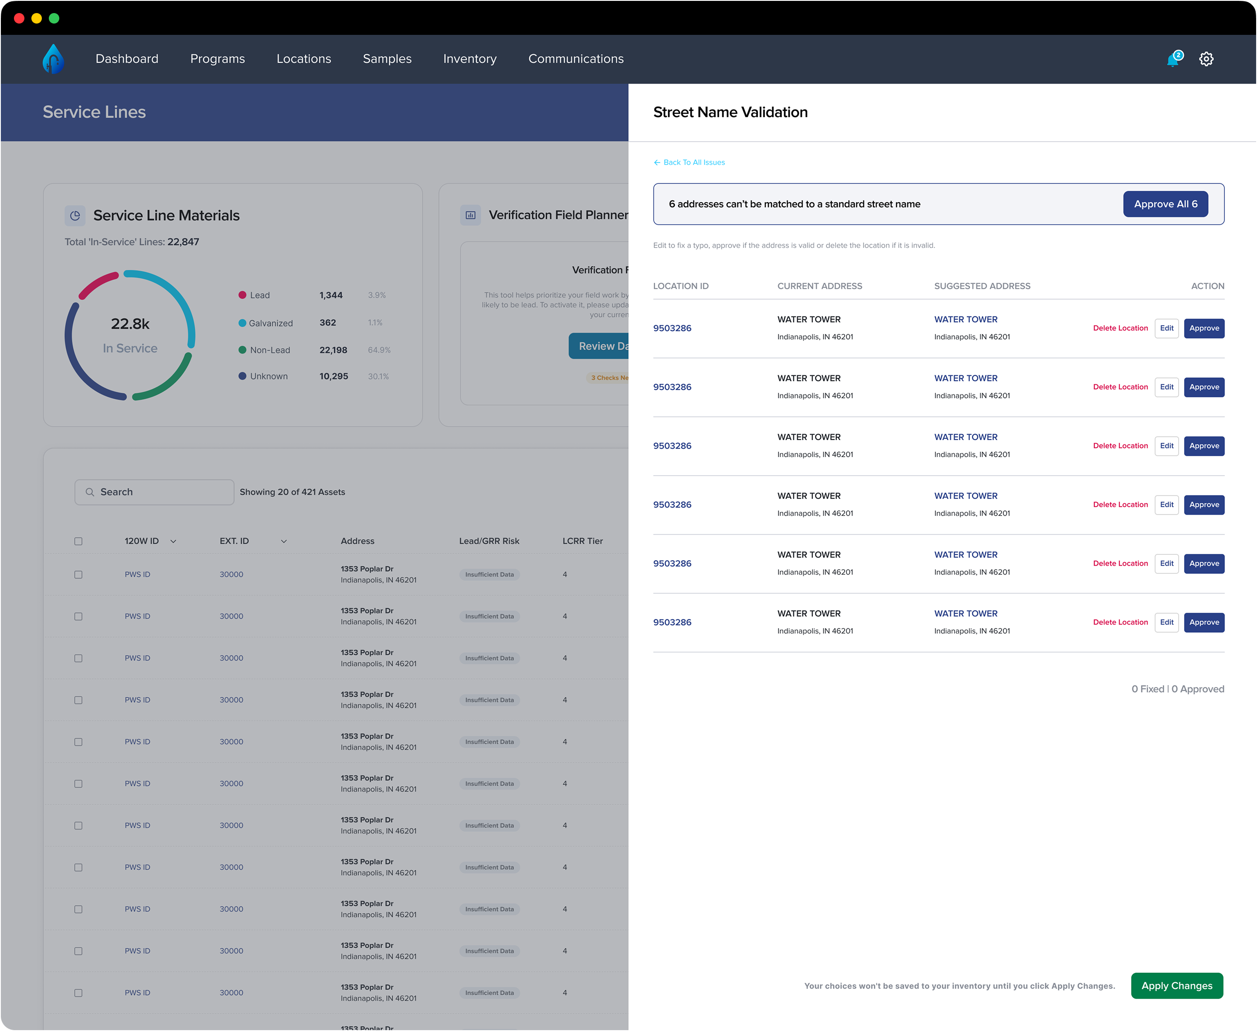1257x1031 pixels.
Task: Tick the checkbox in the fourth asset row
Action: (x=78, y=700)
